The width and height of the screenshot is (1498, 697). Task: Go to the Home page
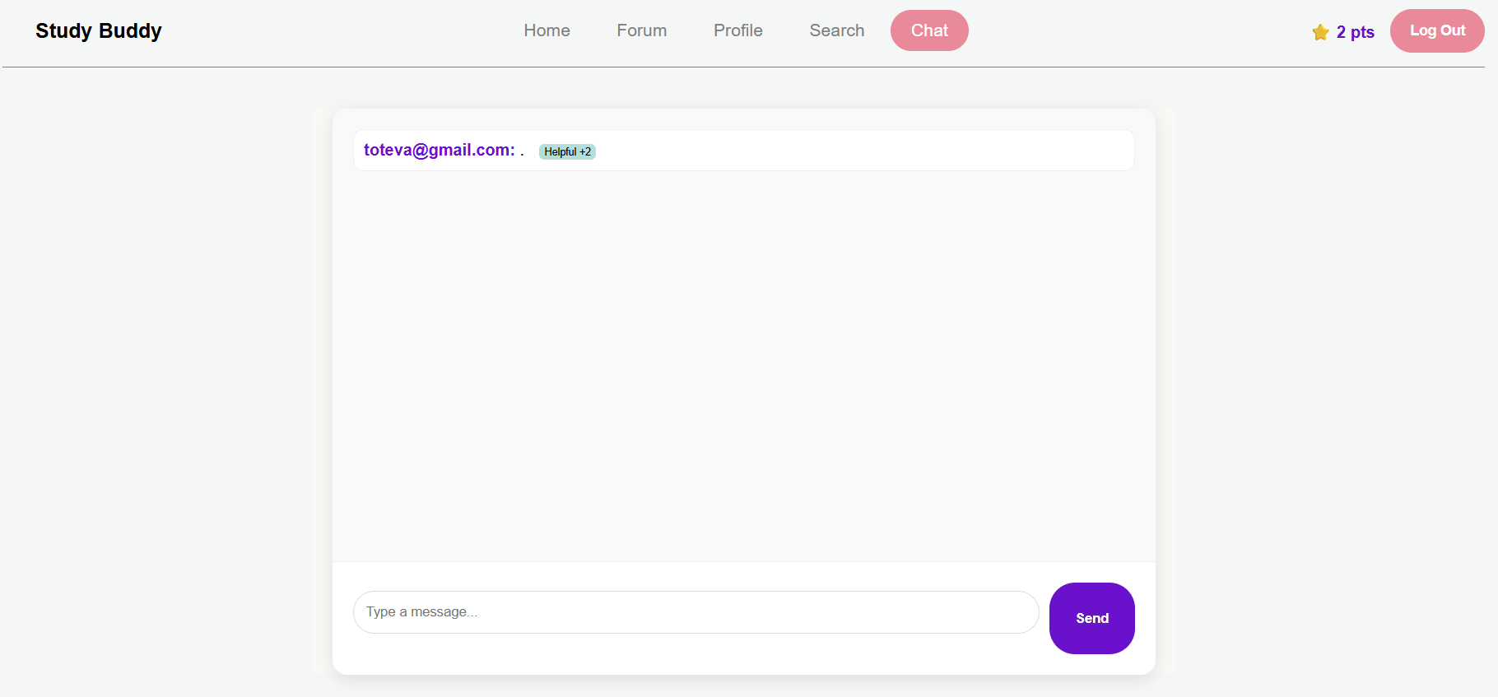[x=547, y=30]
